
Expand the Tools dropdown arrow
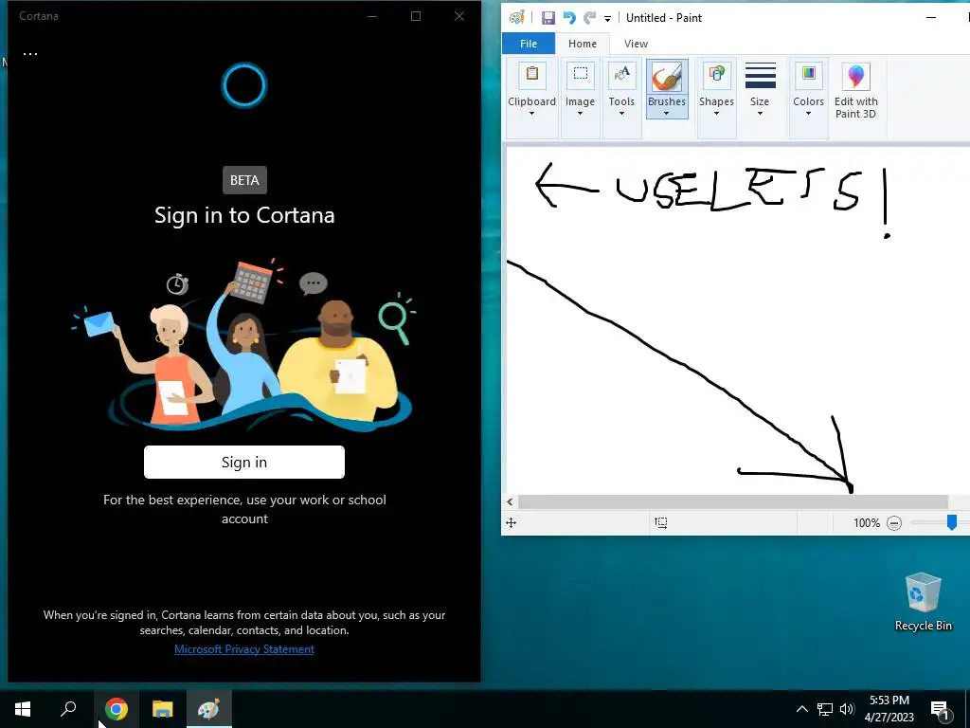(621, 114)
